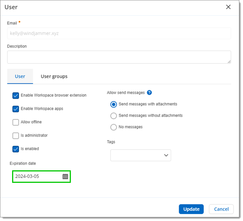Click the Description box resize handle
This screenshot has height=221, width=243.
click(229, 62)
